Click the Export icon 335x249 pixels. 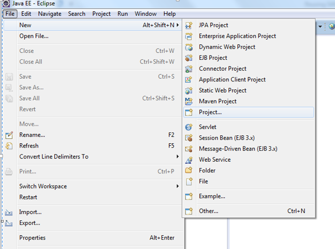(9, 223)
